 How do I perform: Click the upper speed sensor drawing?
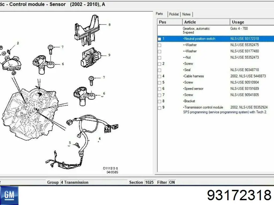pyautogui.click(x=44, y=65)
